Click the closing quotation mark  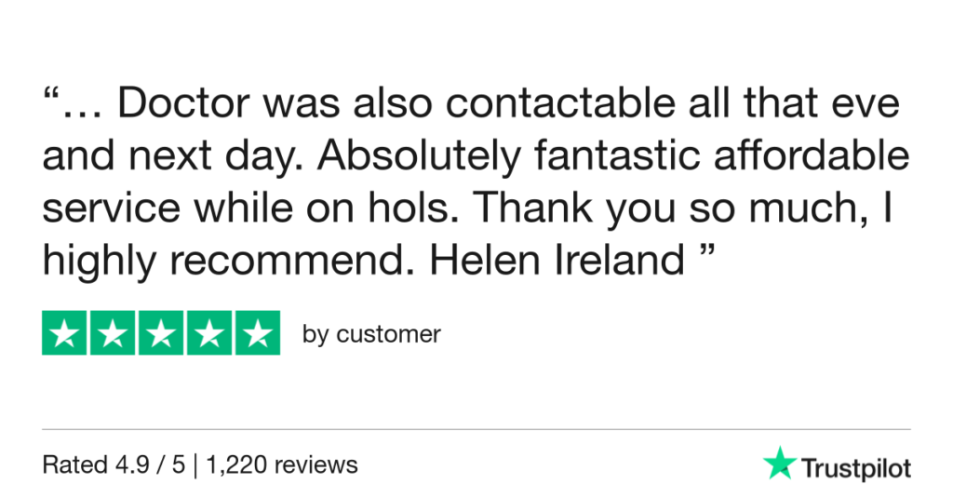coord(705,253)
